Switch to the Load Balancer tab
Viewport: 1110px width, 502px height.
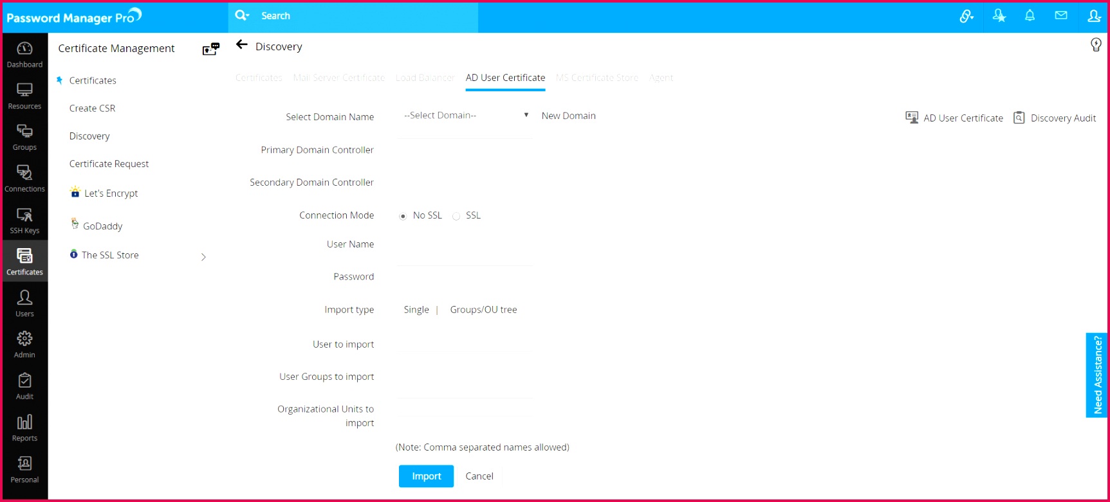coord(425,78)
